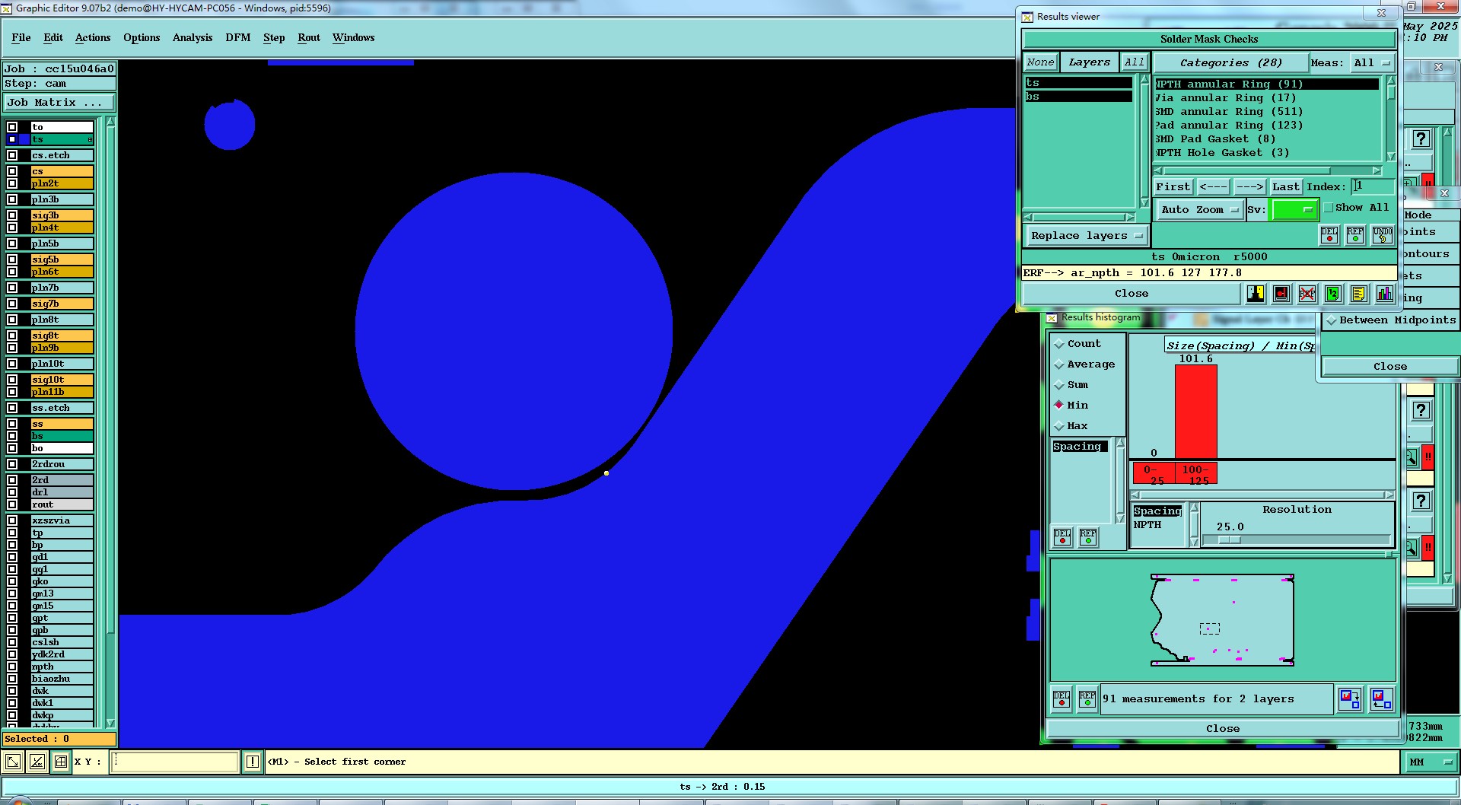Select the Min radio option
The image size is (1461, 805).
pos(1059,406)
